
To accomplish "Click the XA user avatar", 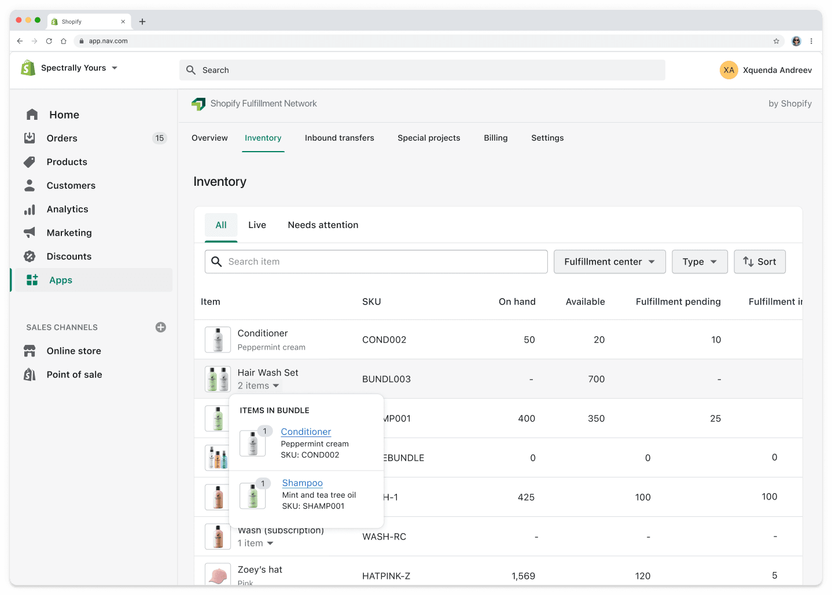I will pos(729,70).
